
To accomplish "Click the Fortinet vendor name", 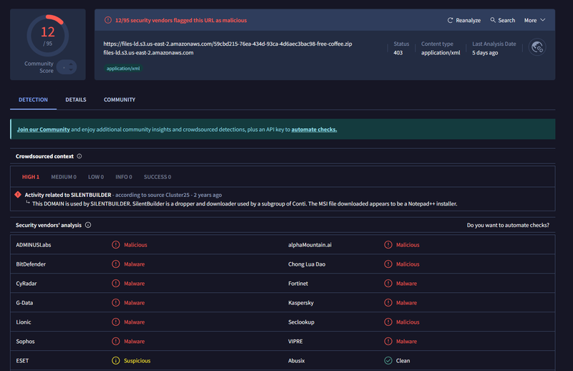I will point(298,284).
